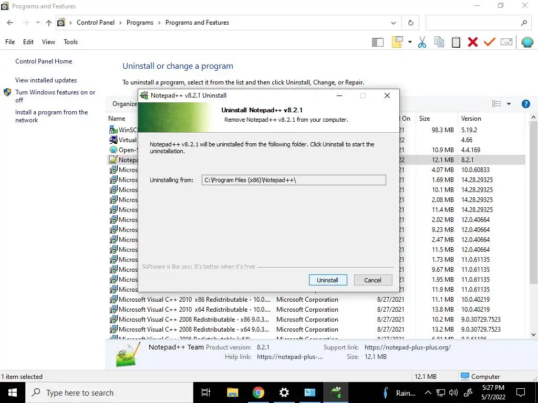Click the Uninstall button in the dialog
Viewport: 538px width, 403px height.
point(328,280)
